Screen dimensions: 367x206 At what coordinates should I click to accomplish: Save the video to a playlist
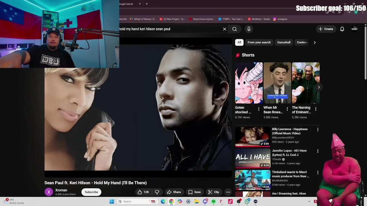pyautogui.click(x=194, y=192)
